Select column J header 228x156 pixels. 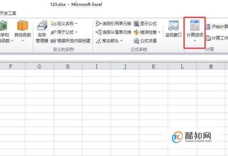pyautogui.click(x=125, y=66)
